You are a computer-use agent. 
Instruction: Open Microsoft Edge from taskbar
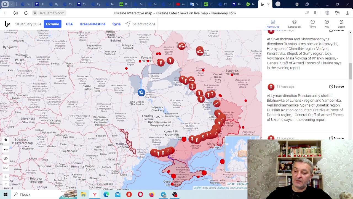(x=106, y=194)
